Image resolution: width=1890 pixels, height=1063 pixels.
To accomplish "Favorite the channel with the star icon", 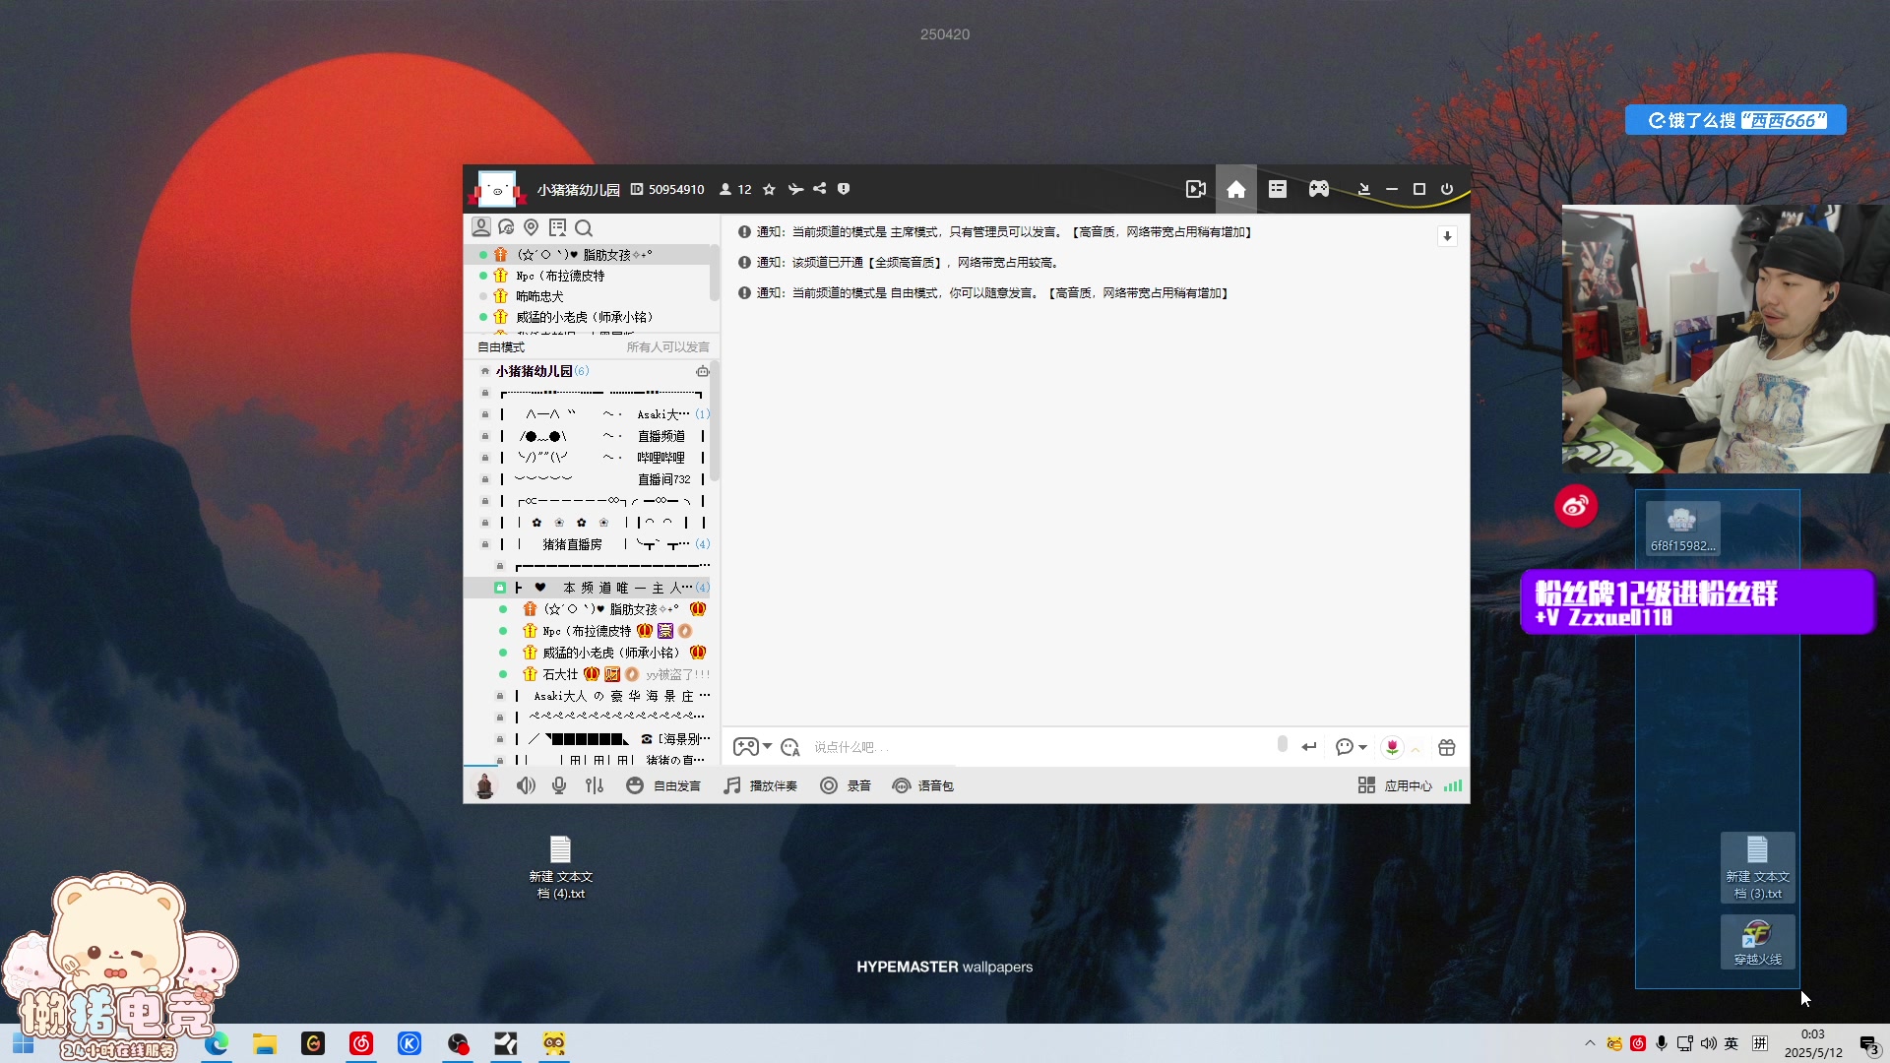I will [x=769, y=189].
